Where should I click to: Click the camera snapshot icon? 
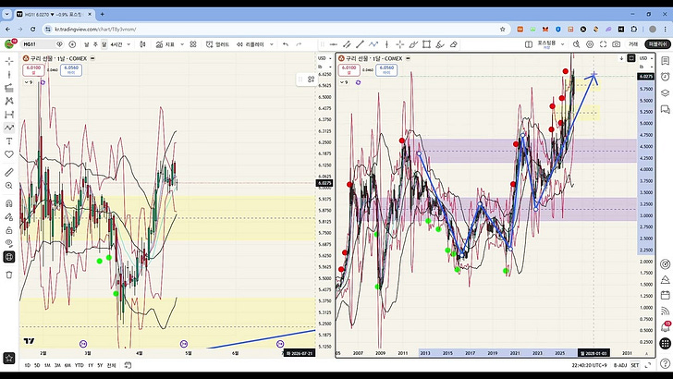click(x=616, y=43)
